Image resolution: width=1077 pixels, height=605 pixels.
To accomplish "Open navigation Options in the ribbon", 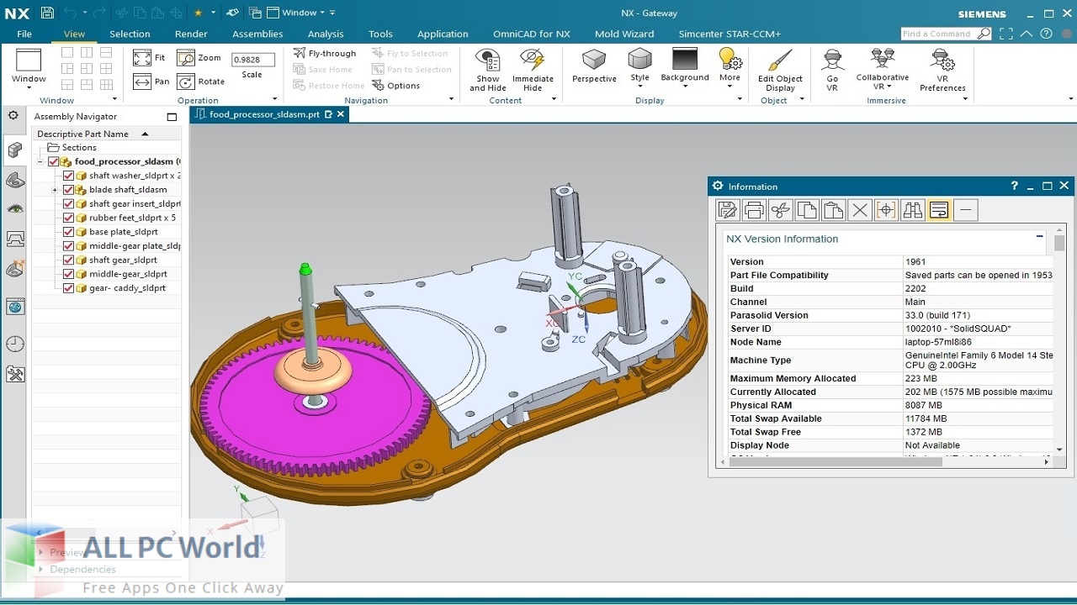I will point(395,85).
